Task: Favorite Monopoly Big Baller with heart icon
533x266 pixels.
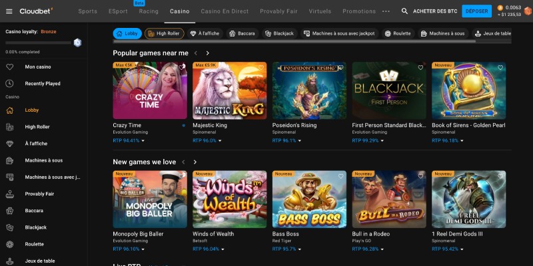Action: [182, 175]
